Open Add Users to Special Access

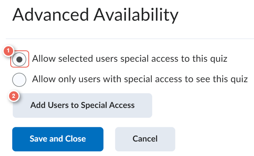[82, 105]
